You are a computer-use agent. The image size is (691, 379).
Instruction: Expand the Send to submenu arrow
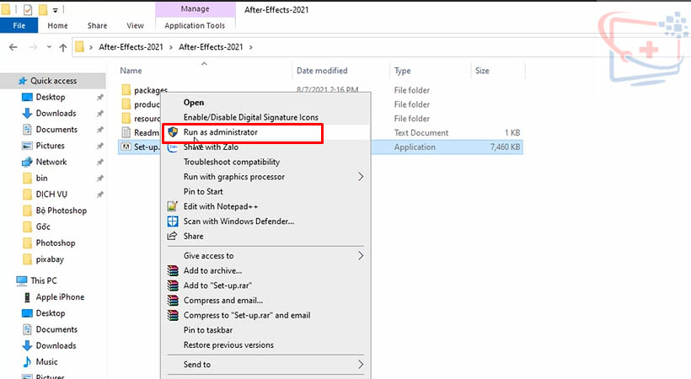tap(361, 365)
